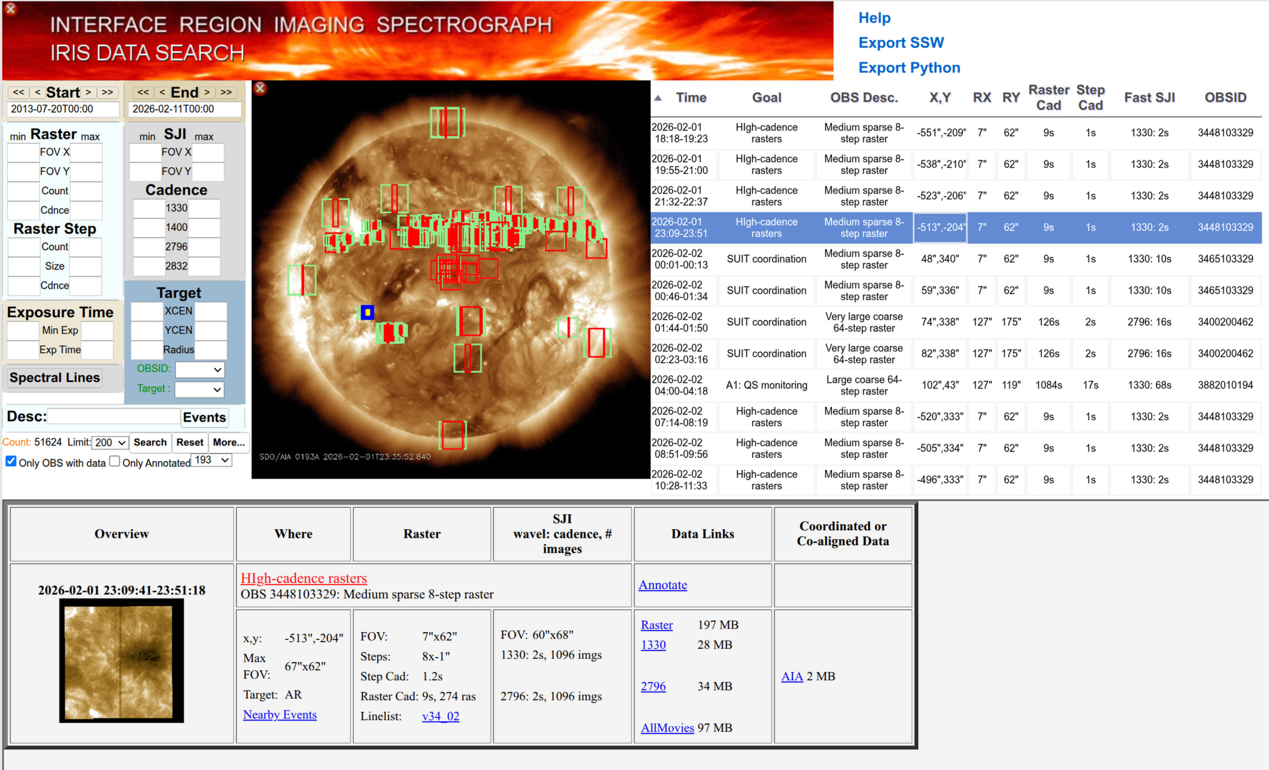Edit the Start date field
The width and height of the screenshot is (1269, 770).
[63, 109]
